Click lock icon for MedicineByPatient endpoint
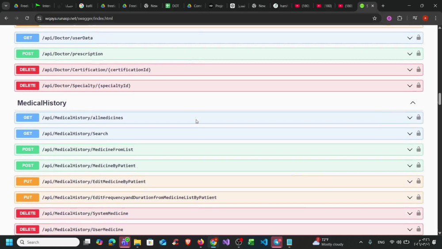Image resolution: width=442 pixels, height=249 pixels. [418, 165]
